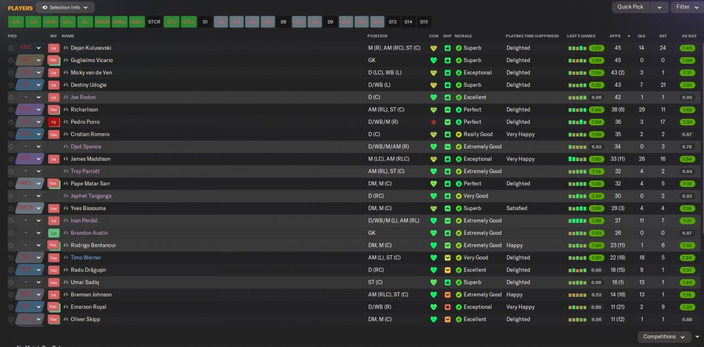Screen dimensions: 704x347
Task: Select the GK position slot
Action: [16, 22]
